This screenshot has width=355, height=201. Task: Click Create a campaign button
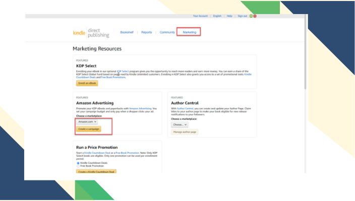point(89,129)
